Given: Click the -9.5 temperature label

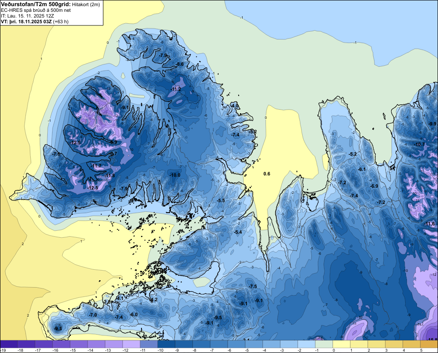Looking at the screenshot, I should (x=218, y=317).
